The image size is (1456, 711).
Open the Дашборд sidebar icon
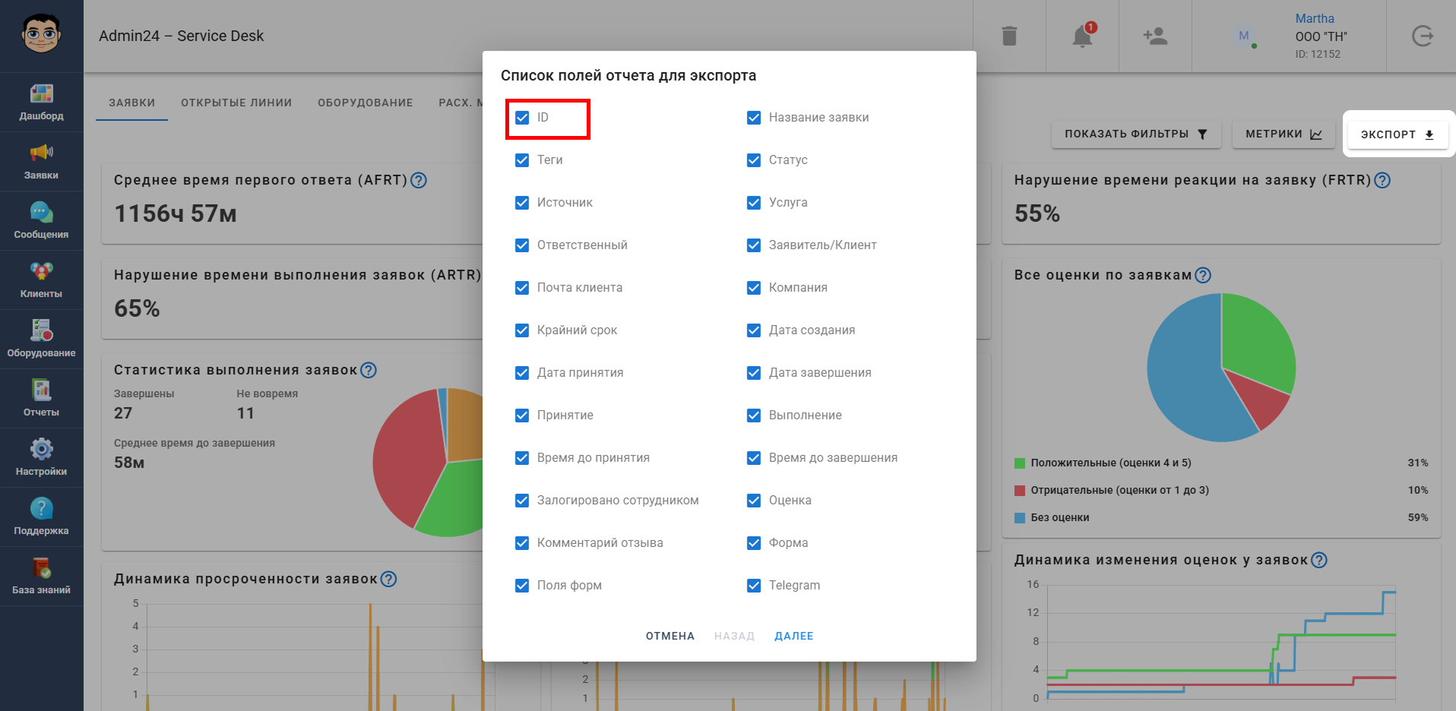coord(41,93)
